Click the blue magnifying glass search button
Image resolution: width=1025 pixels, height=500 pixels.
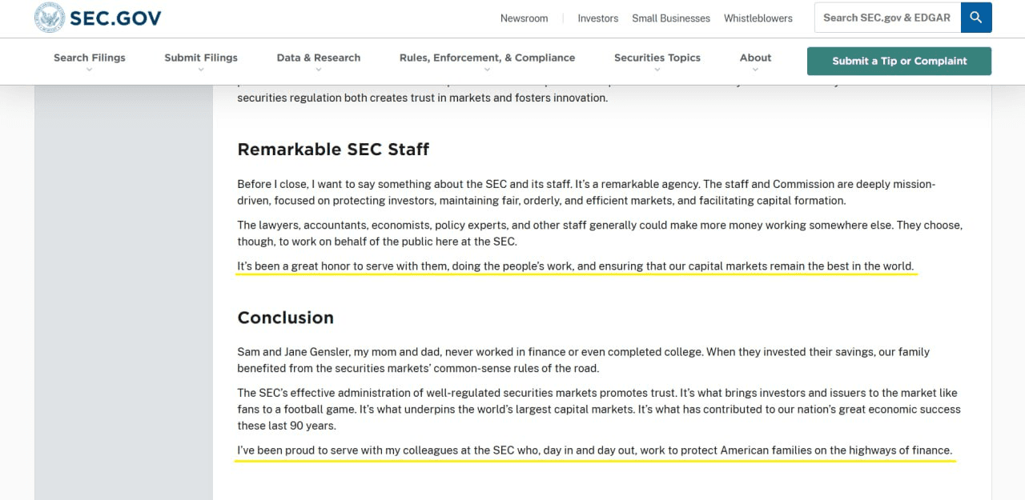[x=976, y=18]
